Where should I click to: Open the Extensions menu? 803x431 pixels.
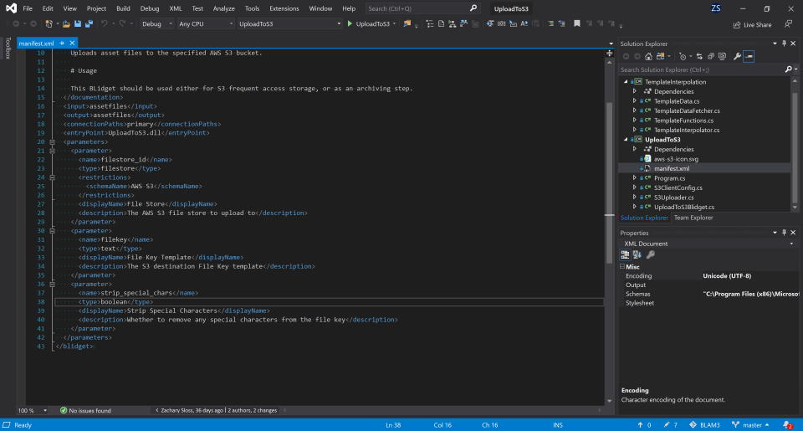[284, 8]
